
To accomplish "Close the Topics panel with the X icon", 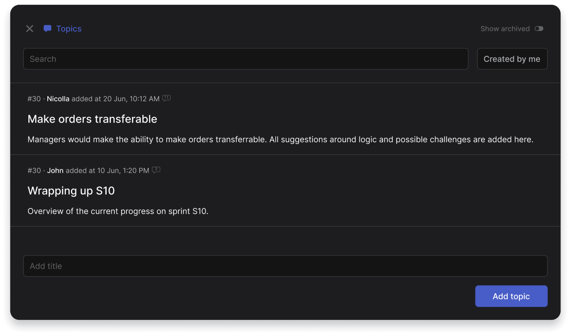I will (30, 29).
